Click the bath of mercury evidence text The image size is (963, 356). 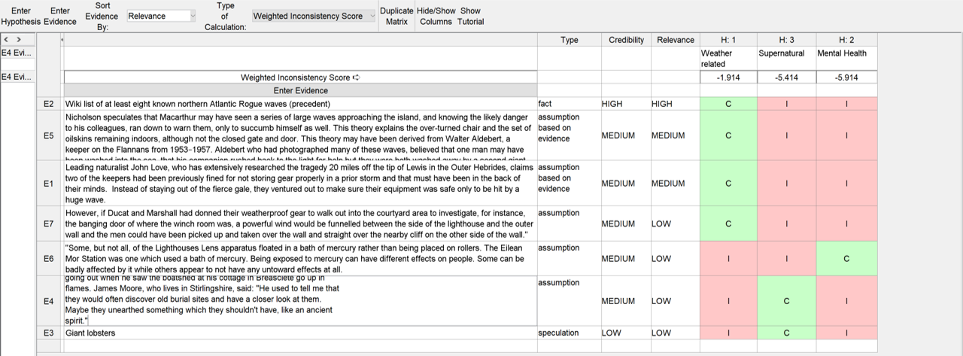[x=299, y=258]
